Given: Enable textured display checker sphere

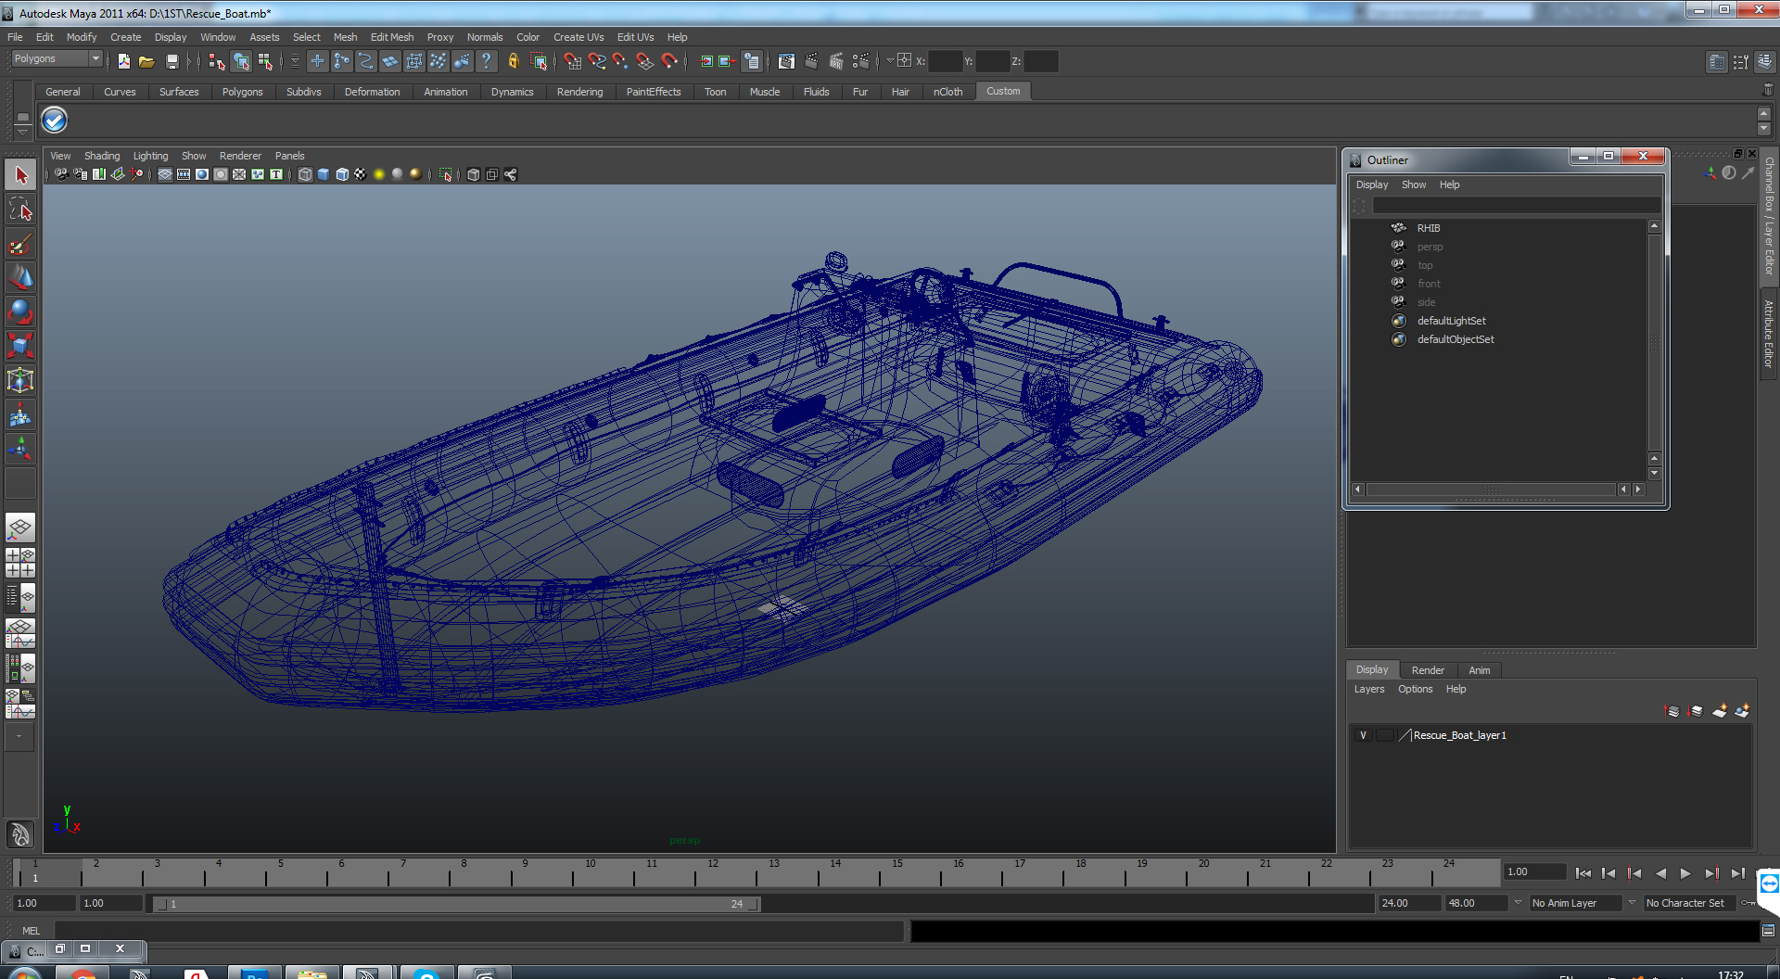Looking at the screenshot, I should click(361, 174).
